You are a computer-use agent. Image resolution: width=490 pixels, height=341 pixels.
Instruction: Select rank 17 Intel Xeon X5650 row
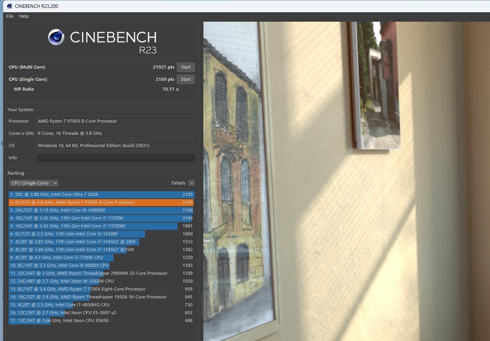[x=102, y=321]
